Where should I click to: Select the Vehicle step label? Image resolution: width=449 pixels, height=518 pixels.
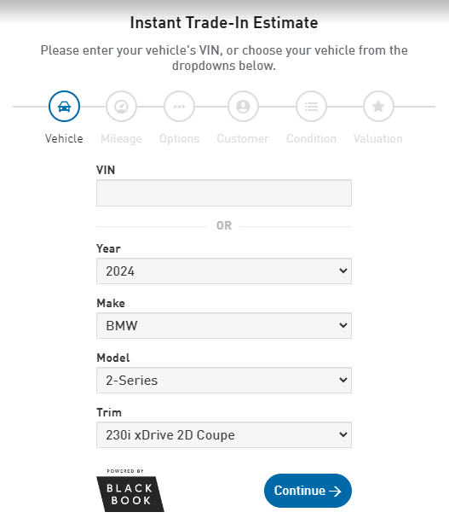64,138
